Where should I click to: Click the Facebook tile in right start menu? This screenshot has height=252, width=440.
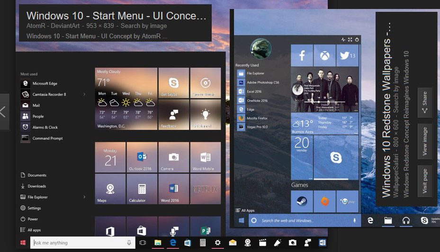tap(302, 55)
